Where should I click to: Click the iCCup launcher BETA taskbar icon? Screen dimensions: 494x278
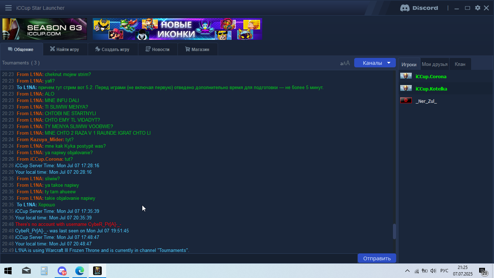(97, 271)
